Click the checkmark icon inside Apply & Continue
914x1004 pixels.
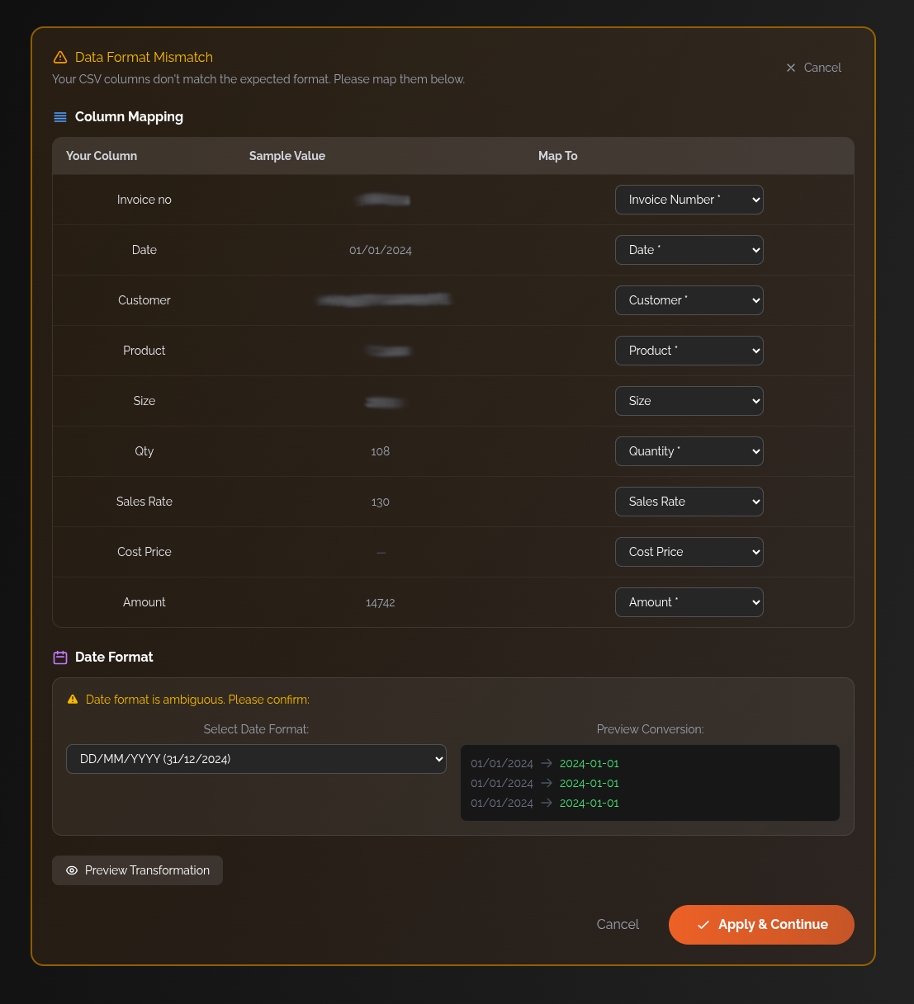[703, 925]
